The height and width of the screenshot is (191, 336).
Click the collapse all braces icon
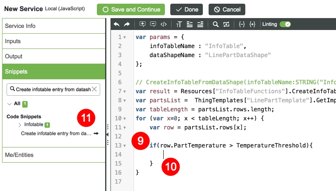tap(242, 24)
